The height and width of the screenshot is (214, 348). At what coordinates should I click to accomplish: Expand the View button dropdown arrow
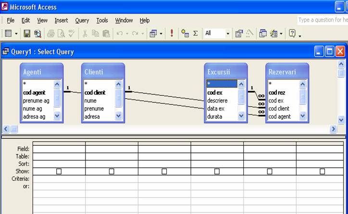(16, 34)
